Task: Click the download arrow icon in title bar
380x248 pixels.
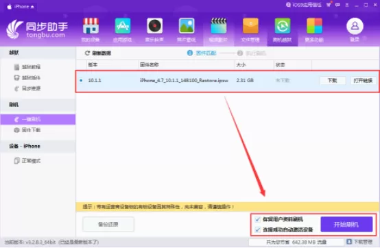Action: (347, 5)
